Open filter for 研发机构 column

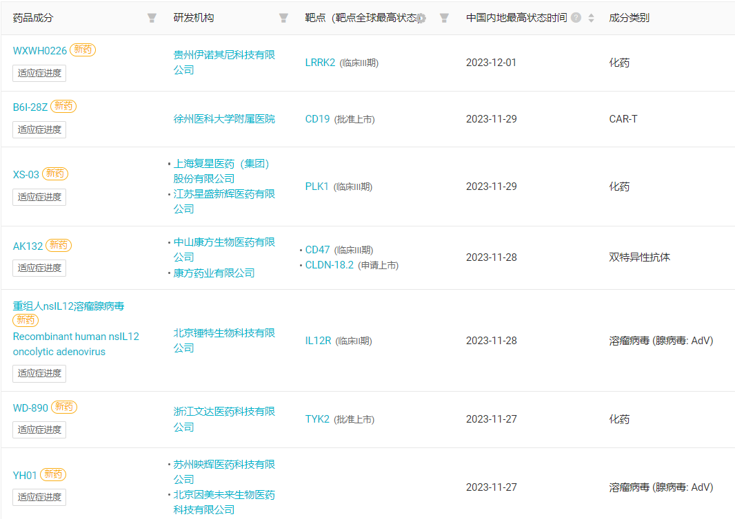[x=283, y=19]
